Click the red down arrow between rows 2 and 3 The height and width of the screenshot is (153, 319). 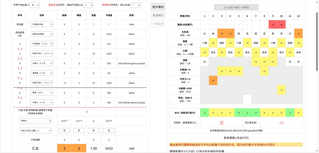click(21, 58)
